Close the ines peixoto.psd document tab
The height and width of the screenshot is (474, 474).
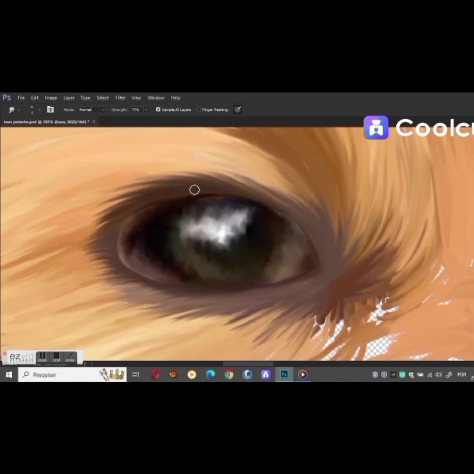click(94, 122)
